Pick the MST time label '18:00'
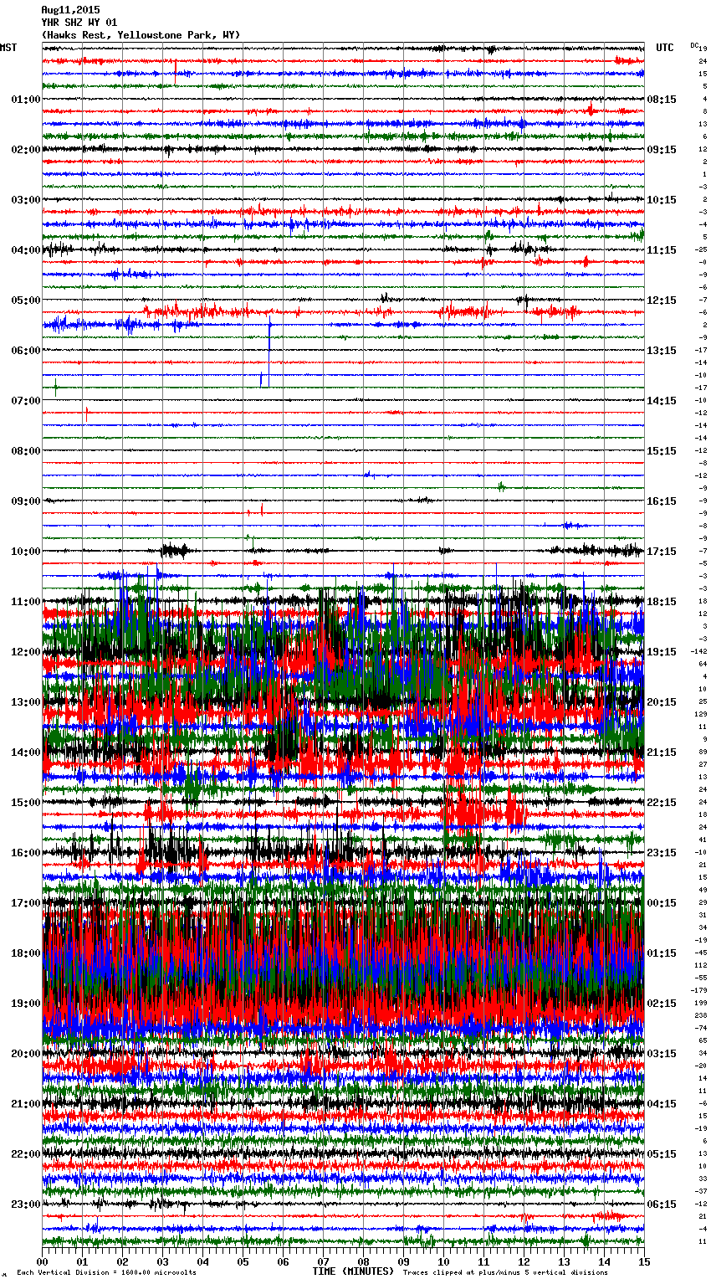Image resolution: width=711 pixels, height=1284 pixels. coord(26,953)
